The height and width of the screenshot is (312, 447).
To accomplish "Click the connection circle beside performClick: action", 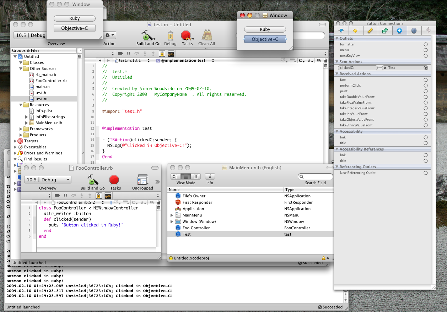I will click(425, 86).
